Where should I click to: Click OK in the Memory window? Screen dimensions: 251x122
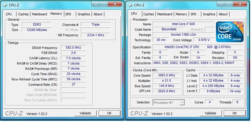click(109, 113)
